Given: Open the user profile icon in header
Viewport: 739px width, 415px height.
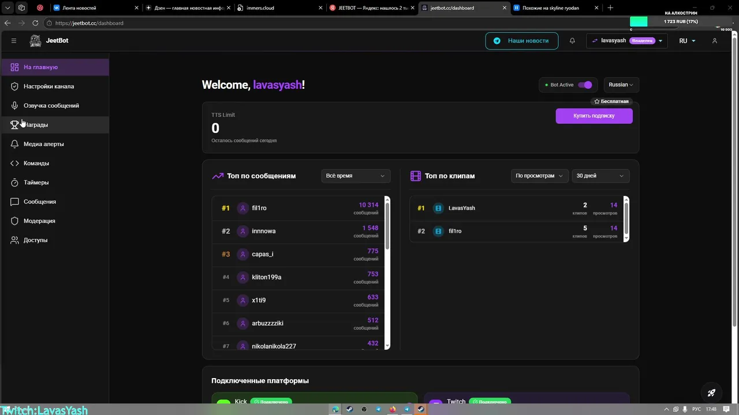Looking at the screenshot, I should click(715, 41).
